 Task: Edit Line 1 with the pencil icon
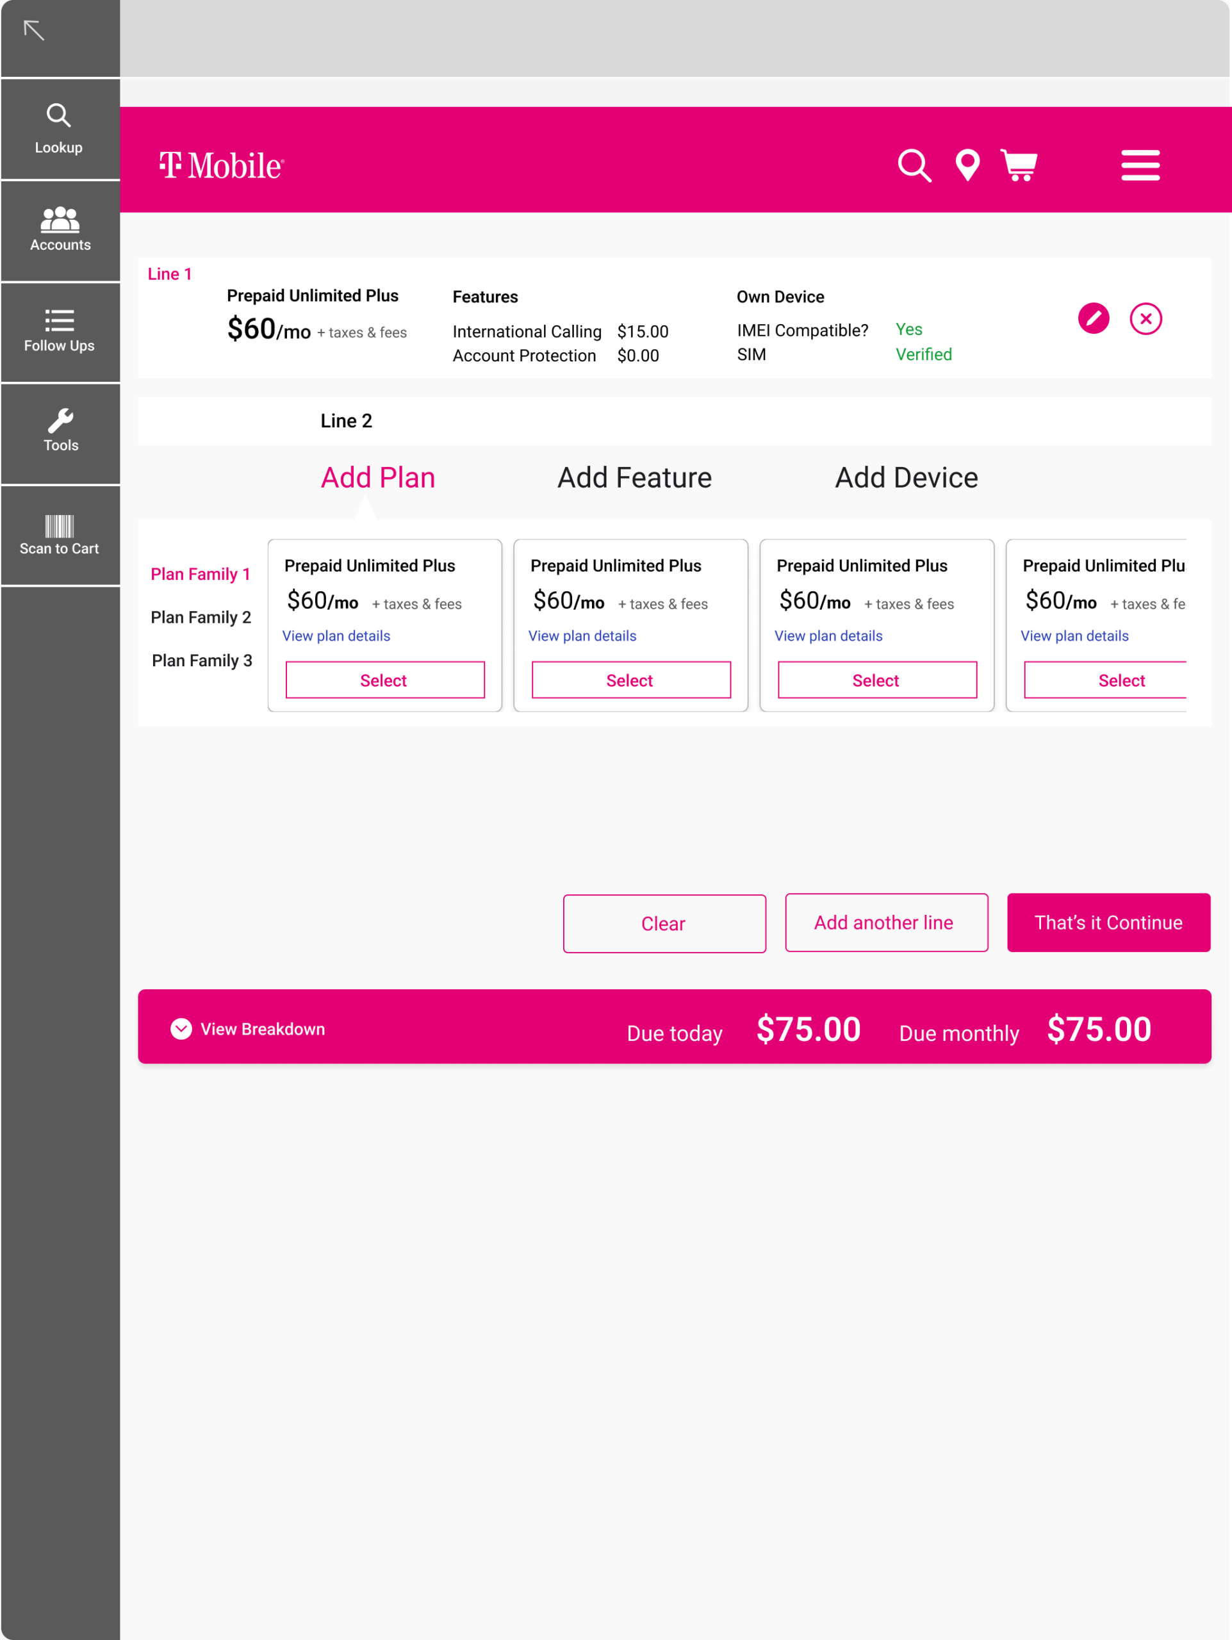1094,319
